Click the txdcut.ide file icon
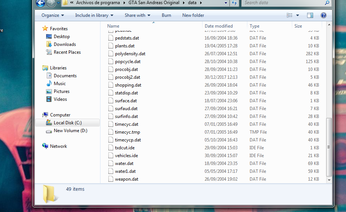Viewport: 346px width, 212px height. click(x=111, y=148)
